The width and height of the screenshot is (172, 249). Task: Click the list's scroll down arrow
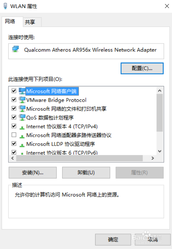pos(160,151)
